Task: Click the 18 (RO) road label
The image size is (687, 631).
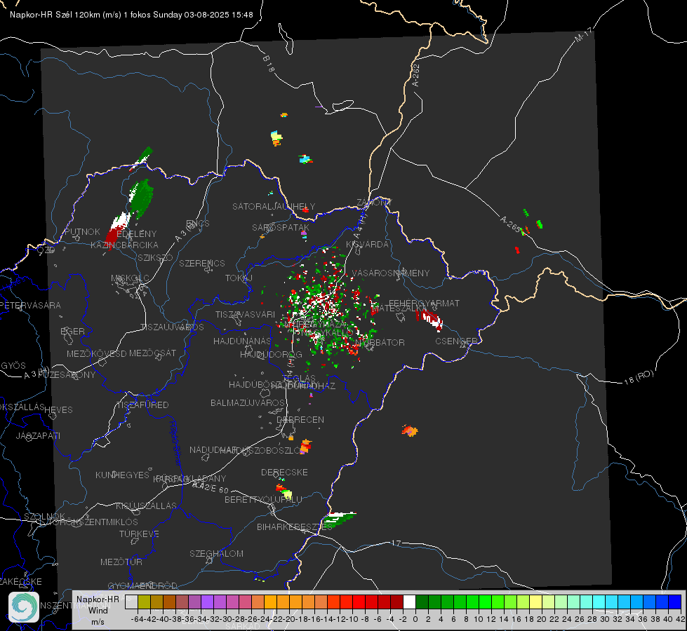Action: pyautogui.click(x=639, y=377)
